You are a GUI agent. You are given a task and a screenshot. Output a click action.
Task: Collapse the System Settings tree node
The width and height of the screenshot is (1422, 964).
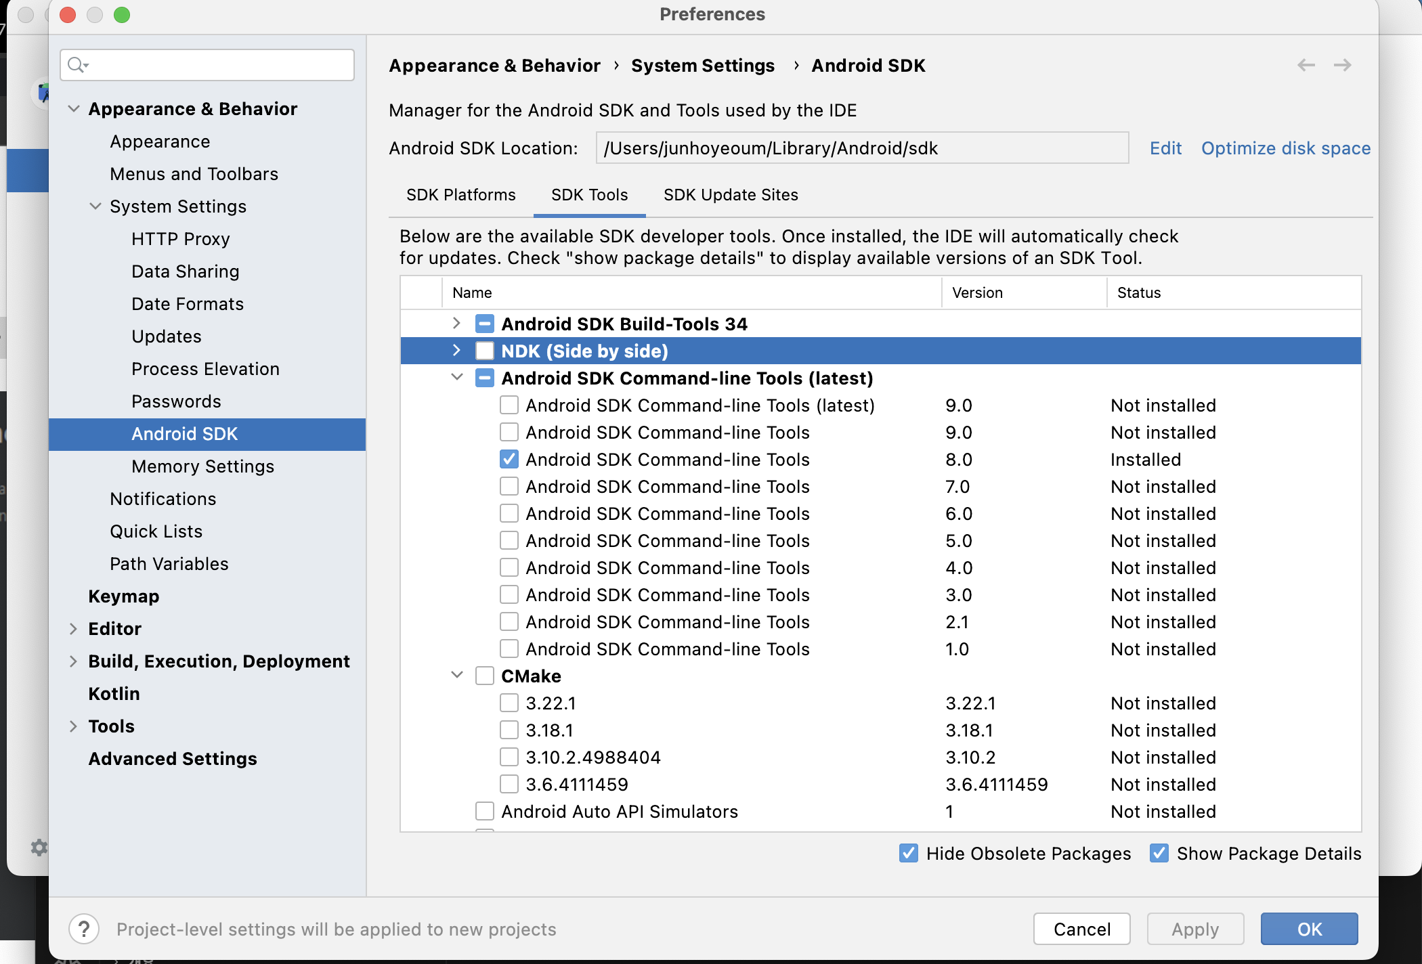pos(95,206)
